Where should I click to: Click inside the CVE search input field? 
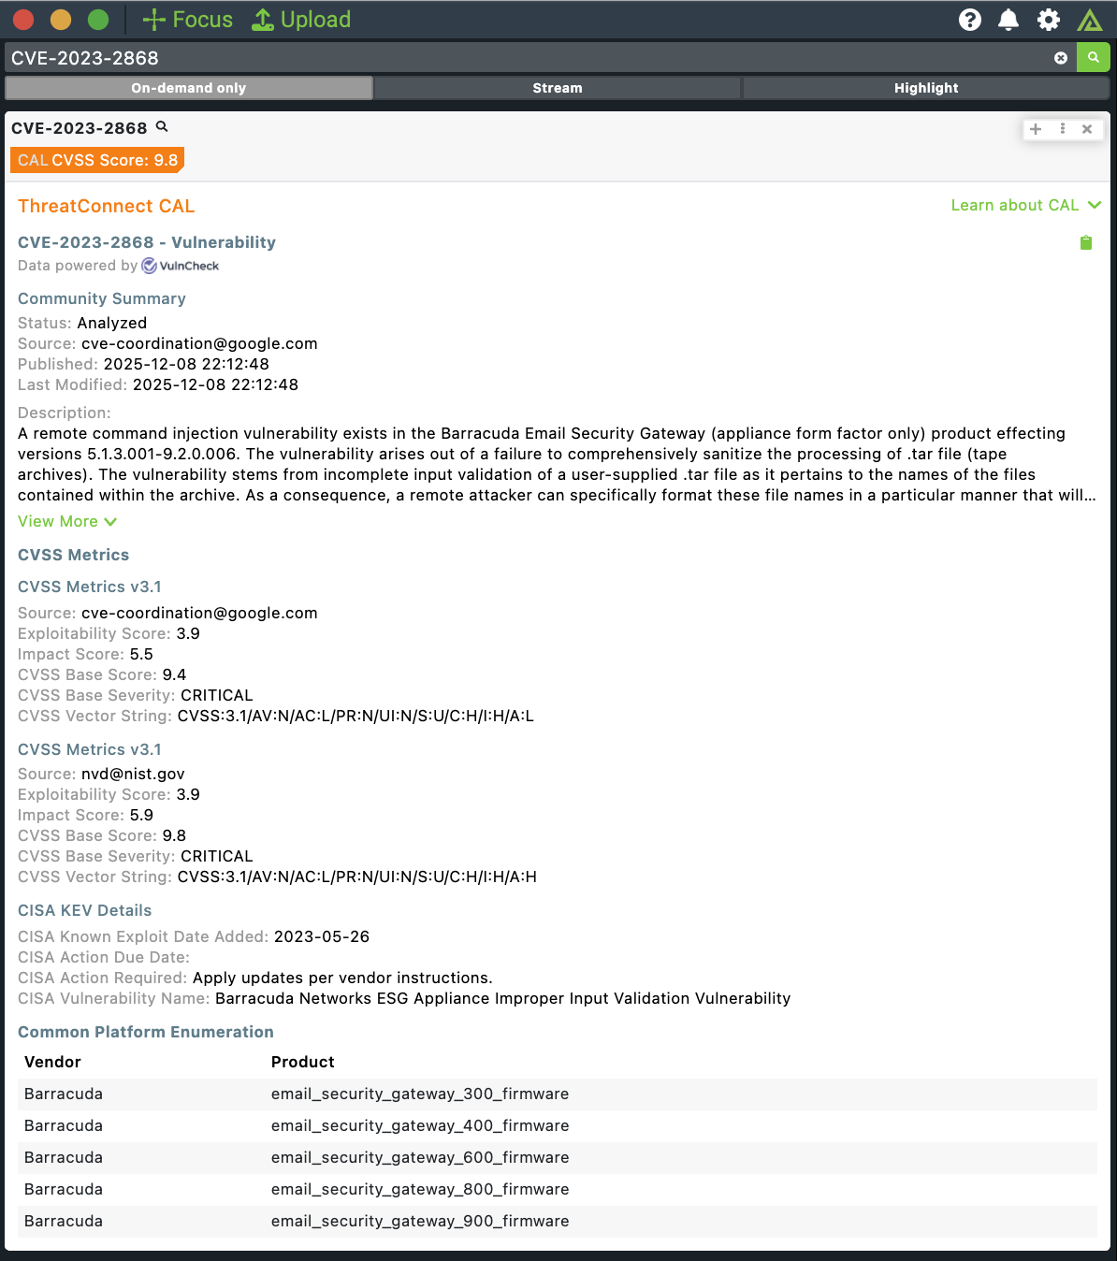click(x=468, y=57)
